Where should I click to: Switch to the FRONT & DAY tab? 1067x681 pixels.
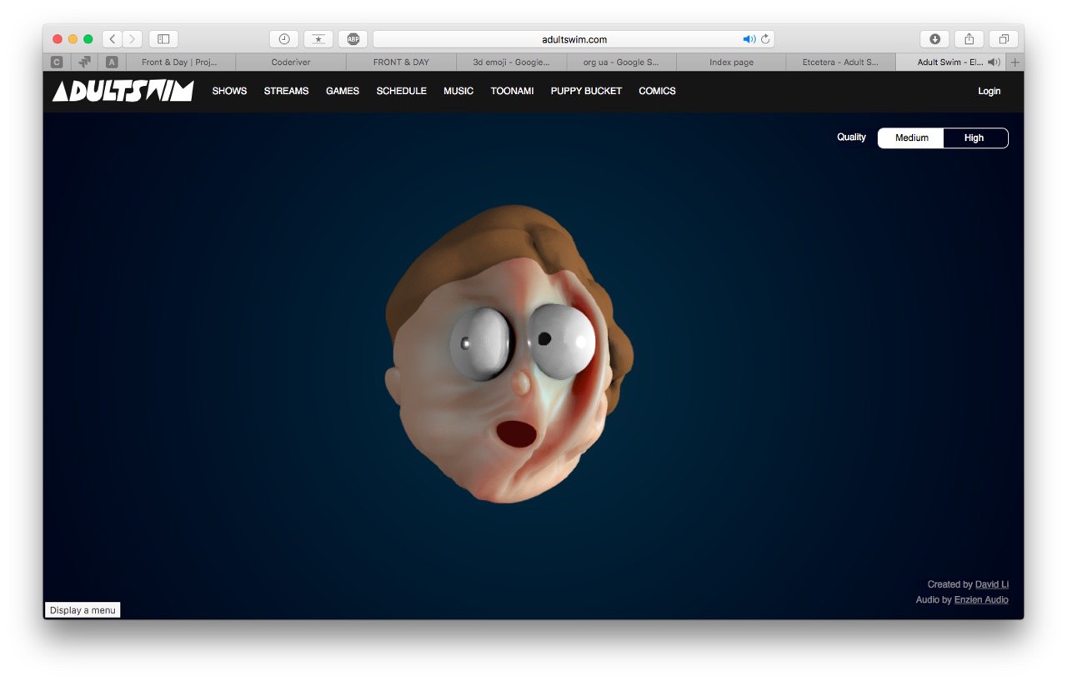(x=401, y=63)
